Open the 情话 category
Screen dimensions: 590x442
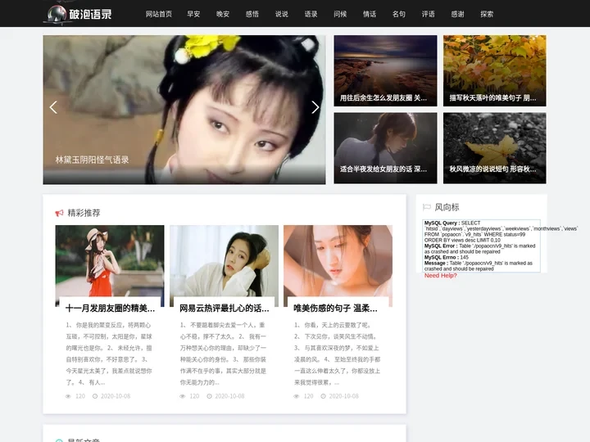pos(370,14)
